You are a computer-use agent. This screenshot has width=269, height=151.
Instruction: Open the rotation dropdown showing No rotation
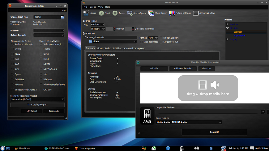click(x=37, y=99)
